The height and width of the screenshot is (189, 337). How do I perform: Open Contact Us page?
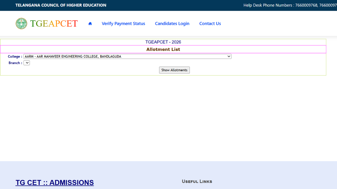click(210, 24)
